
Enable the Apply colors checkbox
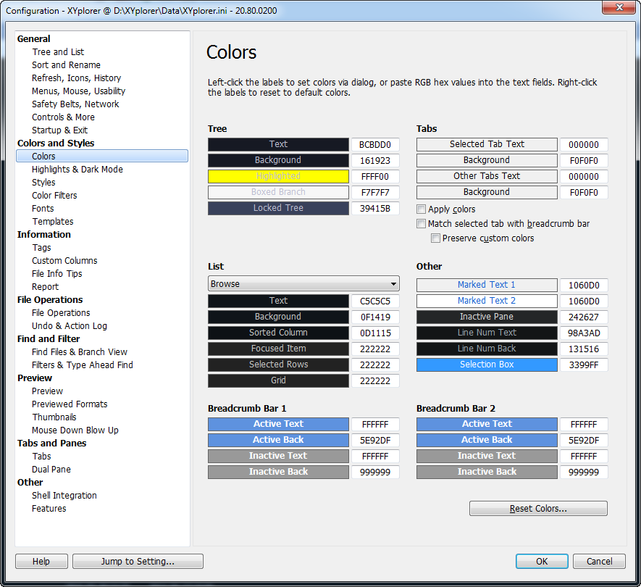[x=421, y=208]
